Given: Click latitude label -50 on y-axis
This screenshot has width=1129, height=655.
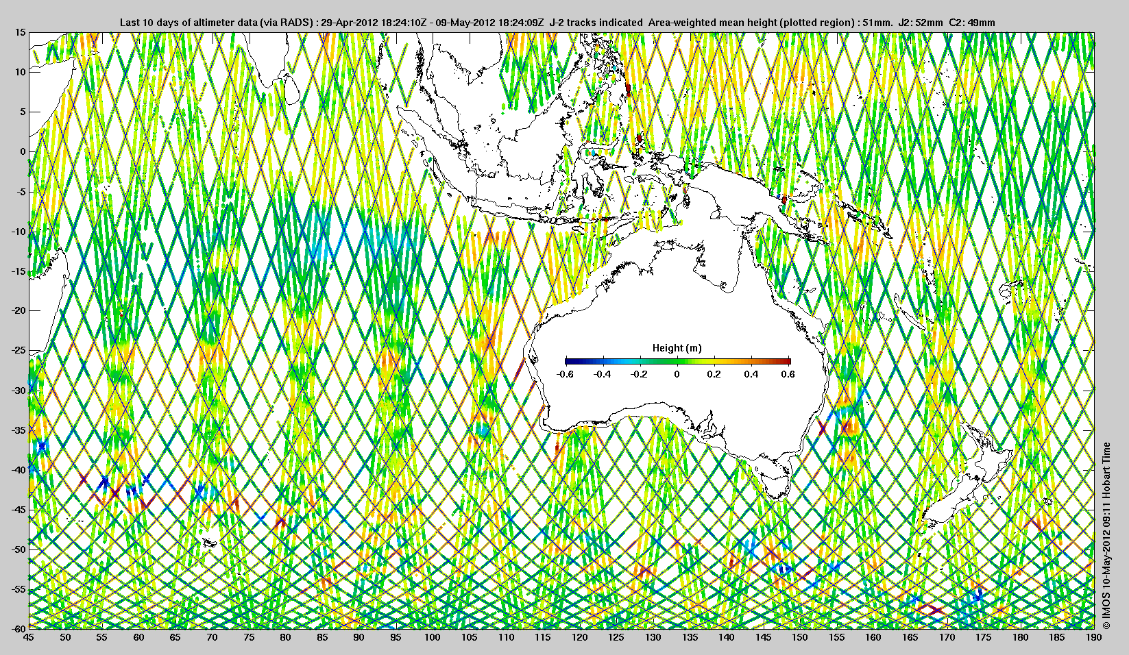Looking at the screenshot, I should (19, 549).
